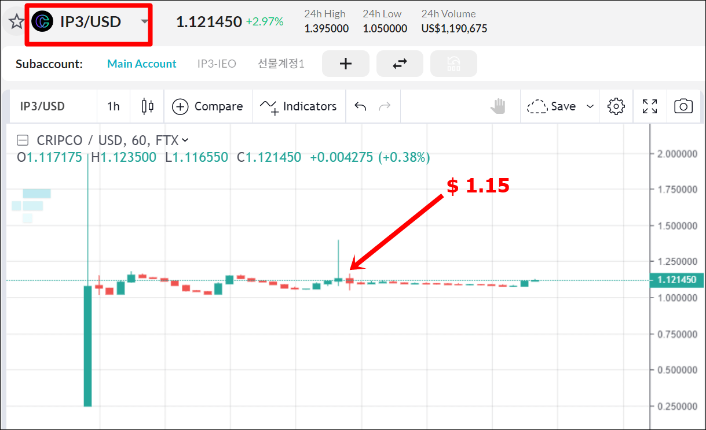This screenshot has width=706, height=430.
Task: Click the 24h Volume US$1,190,675
Action: click(454, 28)
